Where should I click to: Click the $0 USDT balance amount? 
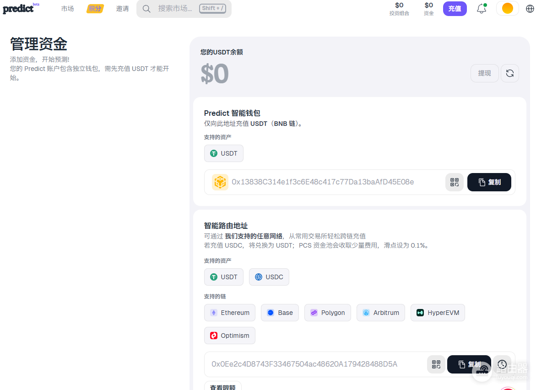[x=215, y=74]
